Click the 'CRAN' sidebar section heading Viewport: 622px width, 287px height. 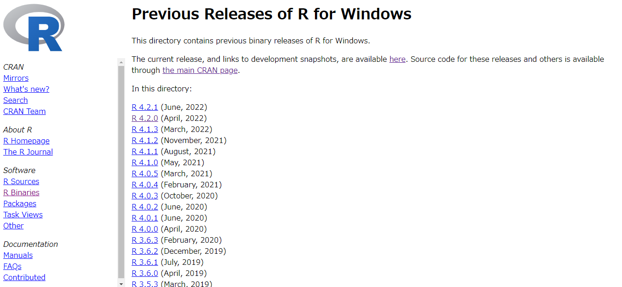(x=13, y=67)
